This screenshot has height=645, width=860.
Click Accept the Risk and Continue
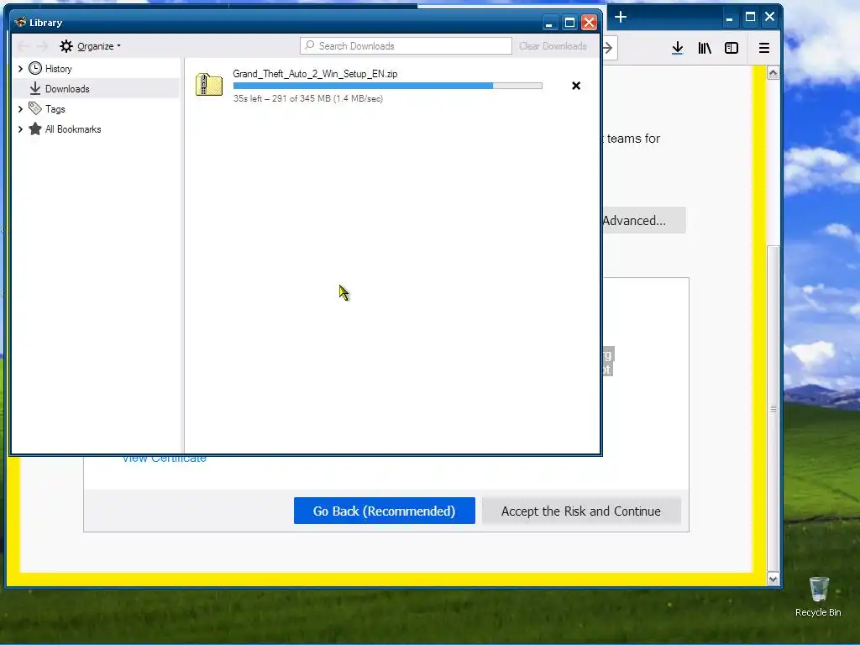click(x=581, y=511)
